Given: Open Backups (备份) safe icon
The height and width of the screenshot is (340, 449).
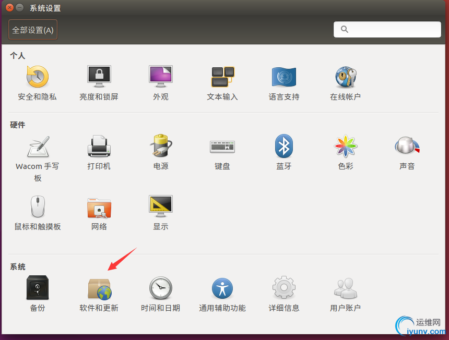Looking at the screenshot, I should click(x=38, y=287).
